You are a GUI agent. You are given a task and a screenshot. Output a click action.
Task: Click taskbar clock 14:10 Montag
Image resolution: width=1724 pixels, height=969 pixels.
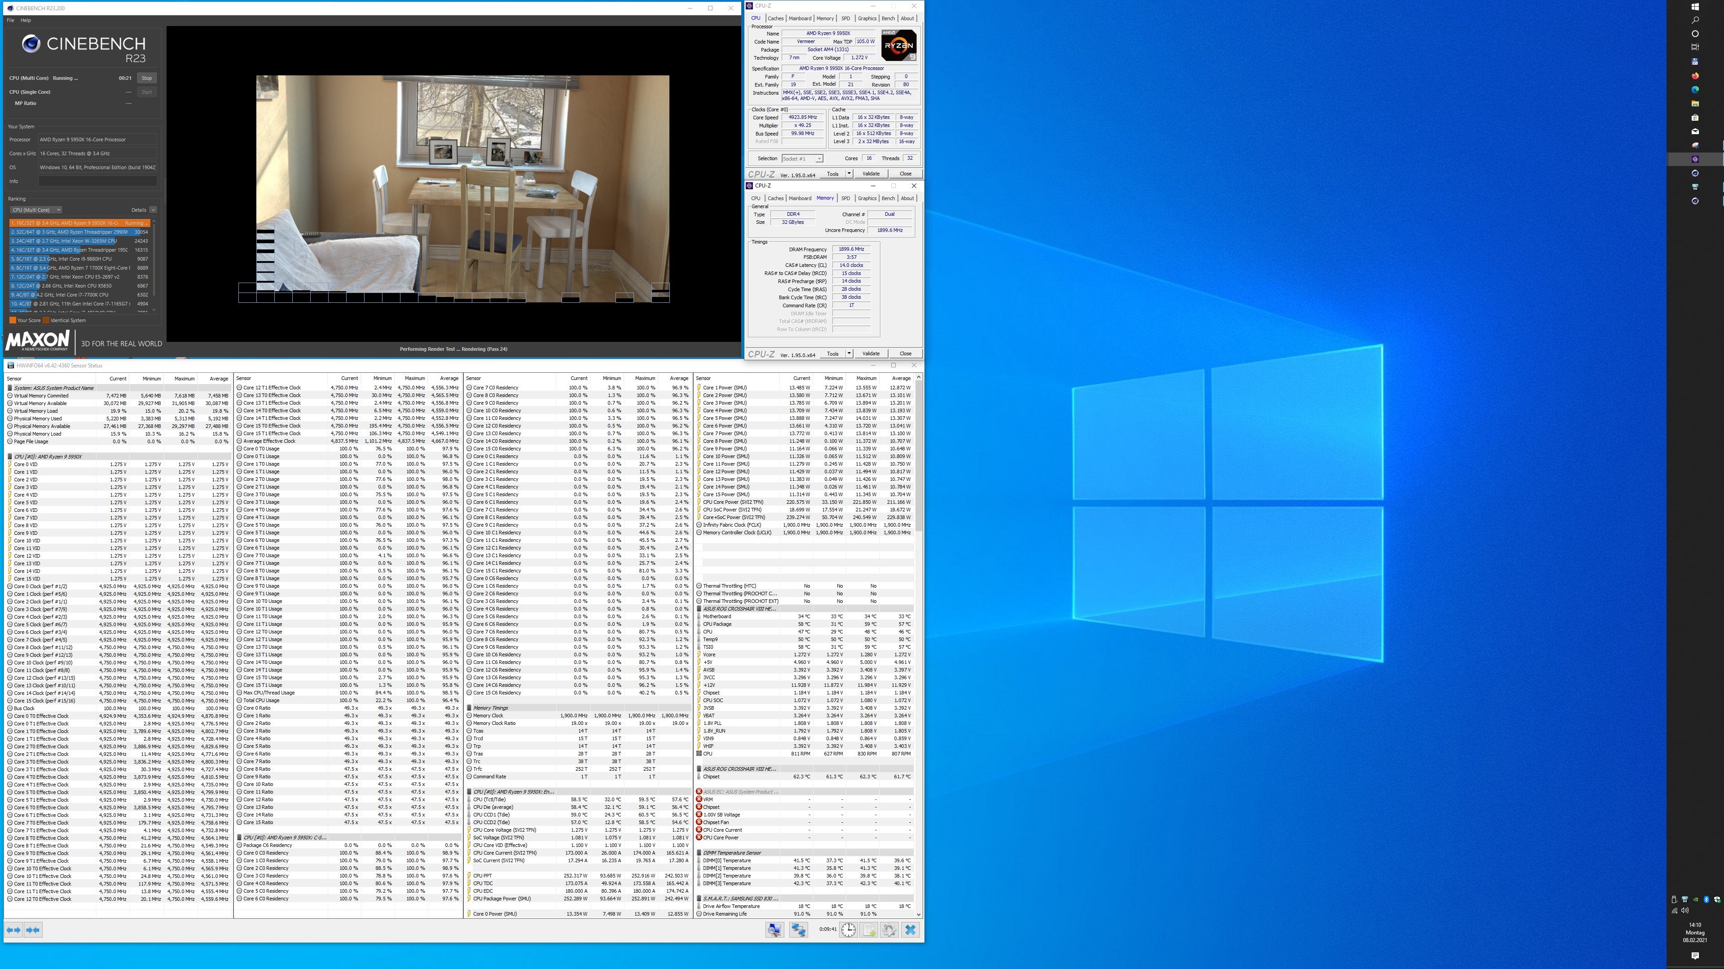[1695, 933]
